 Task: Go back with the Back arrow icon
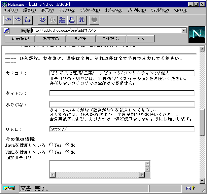pyautogui.click(x=8, y=20)
